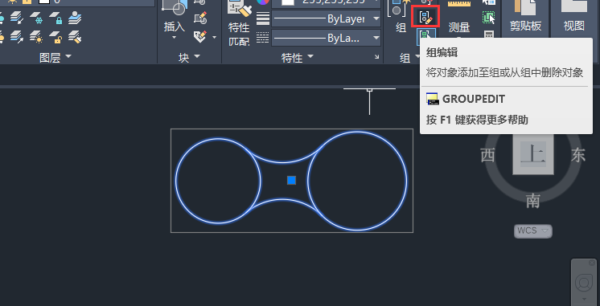This screenshot has height=306, width=600.
Task: Click the Lock layer icon with closed padlock
Action: point(55,18)
